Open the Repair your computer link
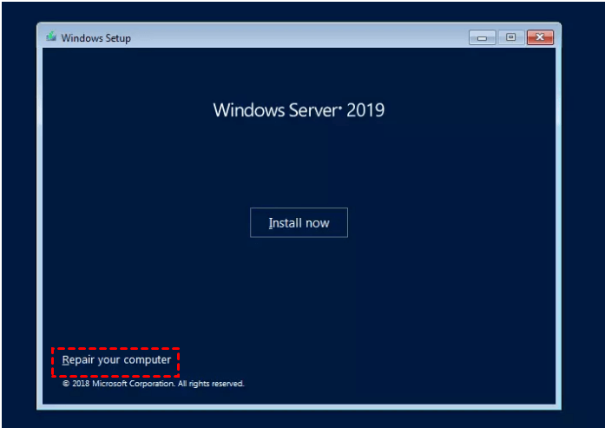This screenshot has width=605, height=428. [116, 360]
